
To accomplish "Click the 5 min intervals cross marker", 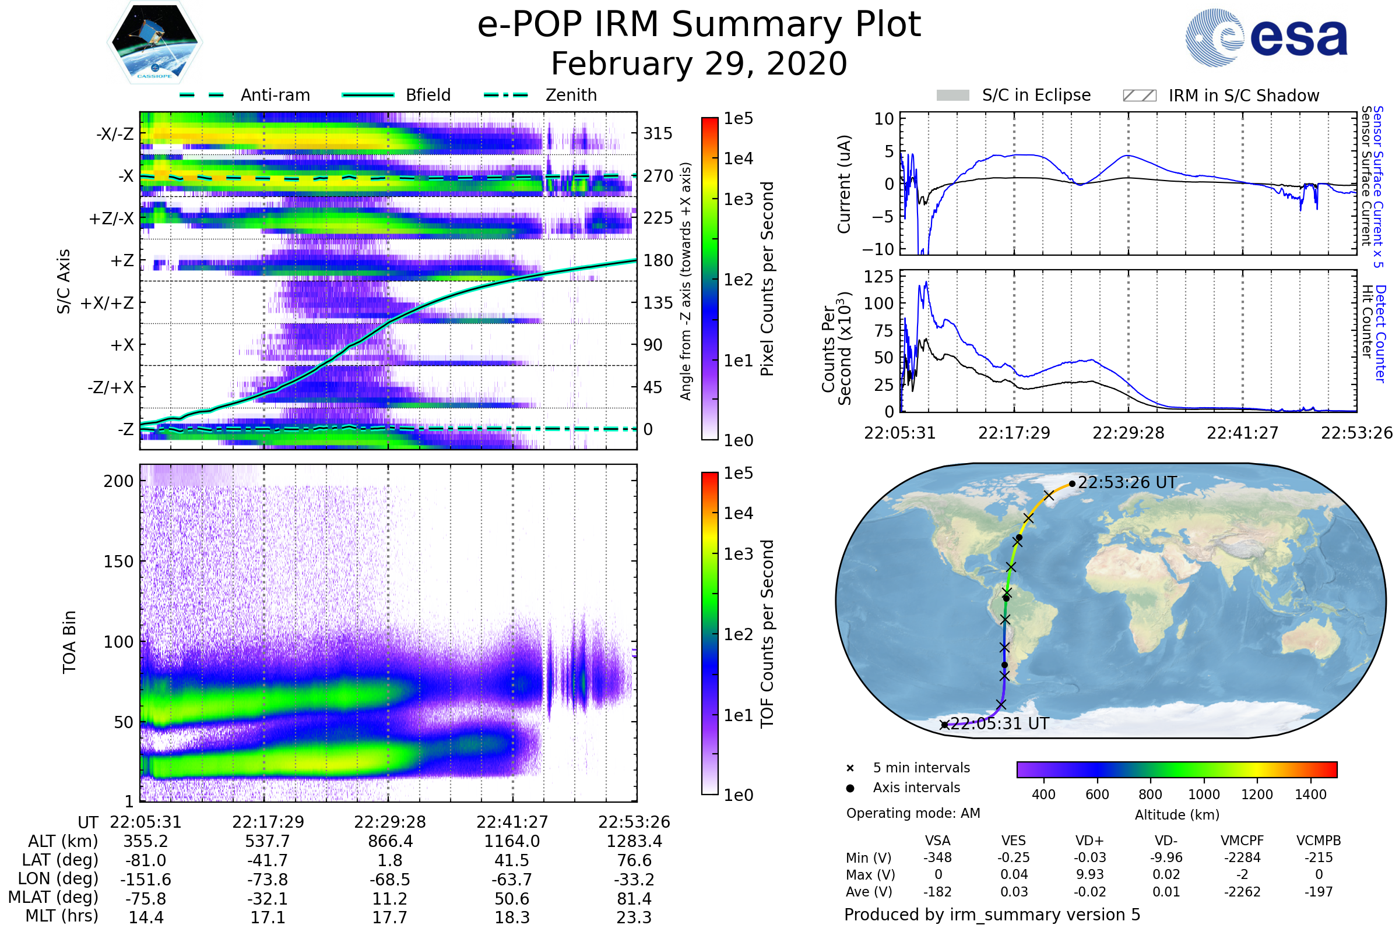I will [850, 768].
